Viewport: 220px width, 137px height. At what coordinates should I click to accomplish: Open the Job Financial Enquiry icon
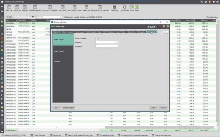click(x=75, y=8)
